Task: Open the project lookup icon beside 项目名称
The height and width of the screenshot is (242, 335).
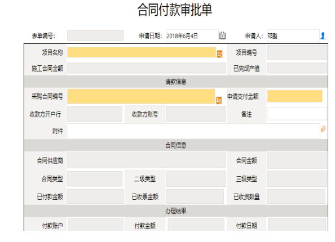Action: [219, 54]
